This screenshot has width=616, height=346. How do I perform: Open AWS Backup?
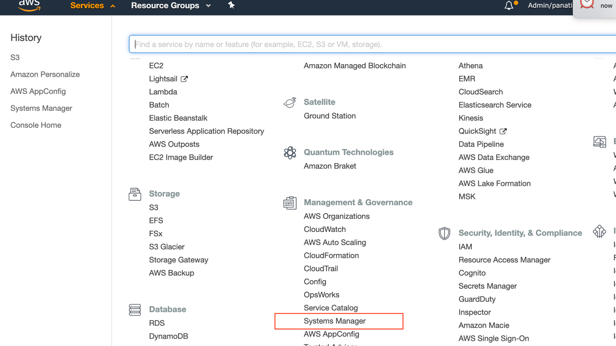pyautogui.click(x=171, y=273)
